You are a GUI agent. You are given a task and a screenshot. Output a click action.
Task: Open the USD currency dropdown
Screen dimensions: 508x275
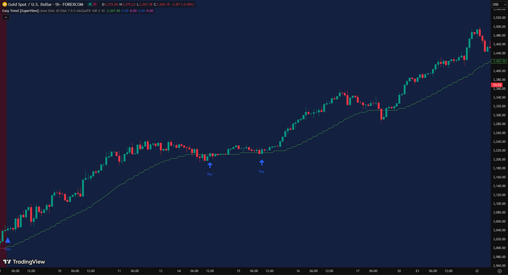coord(499,4)
